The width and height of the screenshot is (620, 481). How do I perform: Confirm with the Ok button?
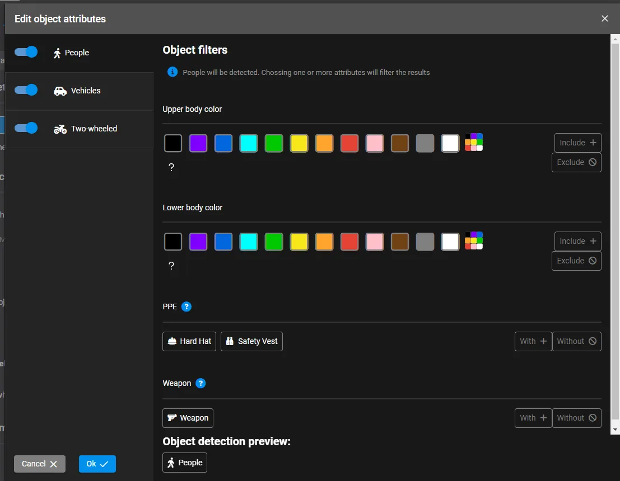coord(97,464)
